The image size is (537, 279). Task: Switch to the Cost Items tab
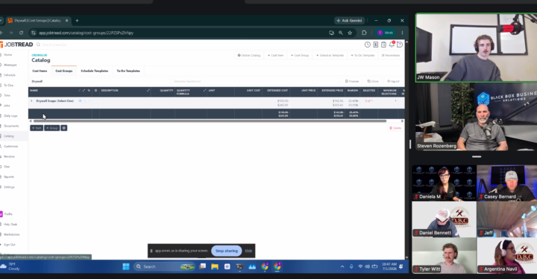[40, 71]
